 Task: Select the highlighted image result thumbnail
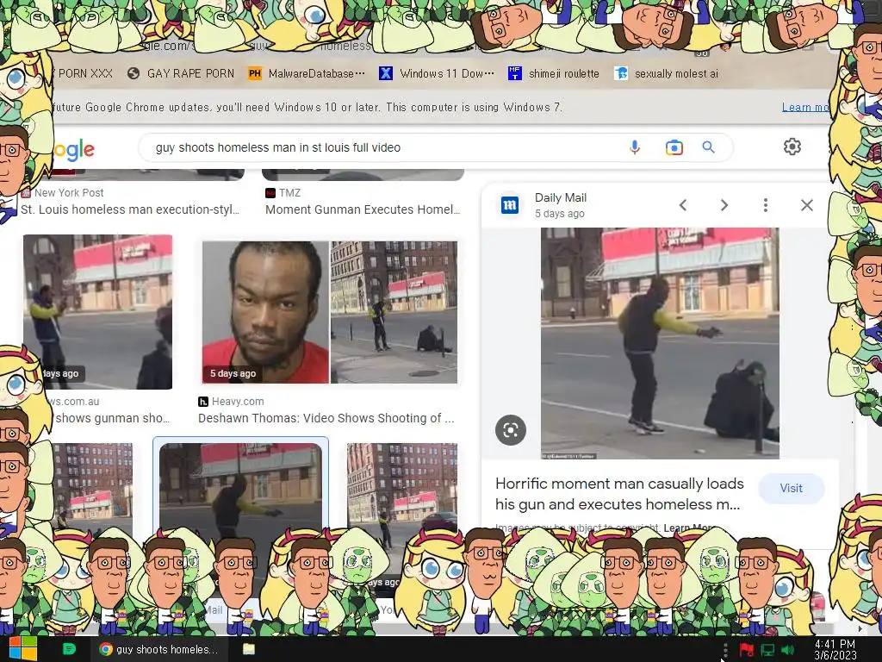[x=241, y=490]
